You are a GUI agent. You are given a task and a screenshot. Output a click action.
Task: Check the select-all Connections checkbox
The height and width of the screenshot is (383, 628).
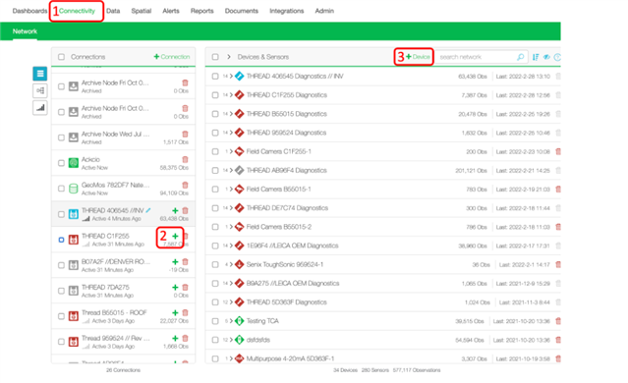61,57
